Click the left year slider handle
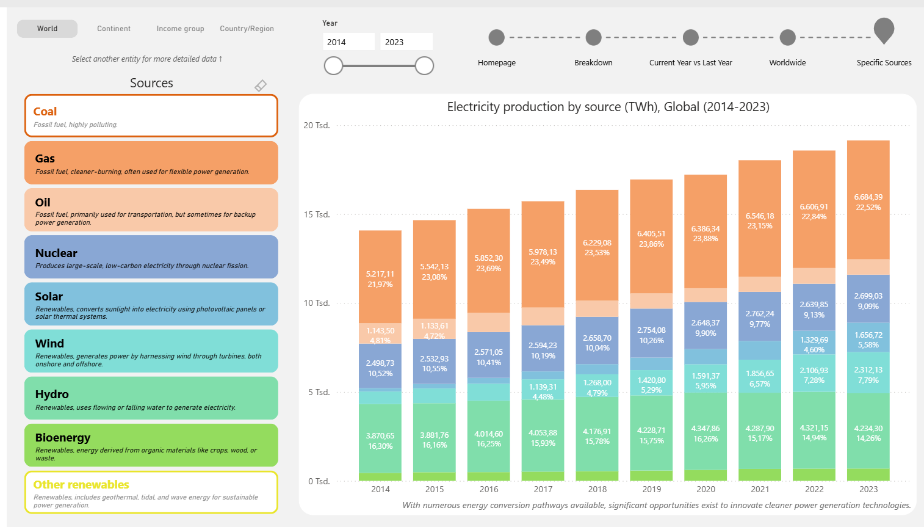 (x=334, y=66)
